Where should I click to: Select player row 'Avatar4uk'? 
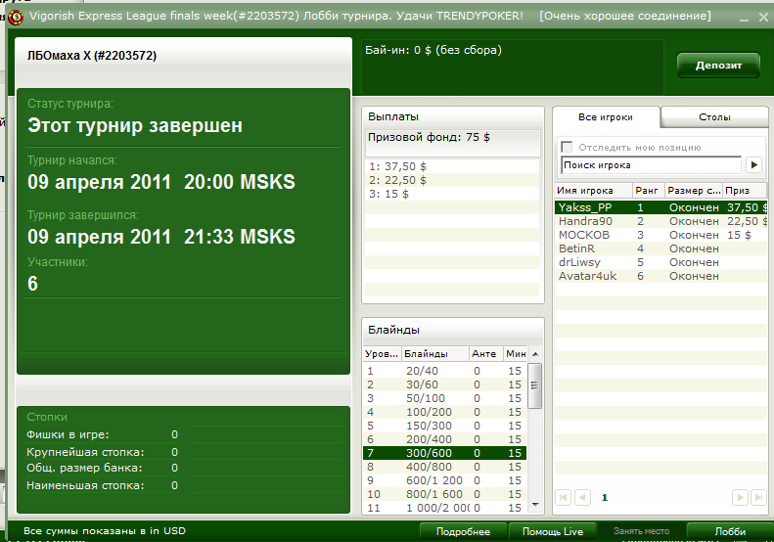coord(660,276)
